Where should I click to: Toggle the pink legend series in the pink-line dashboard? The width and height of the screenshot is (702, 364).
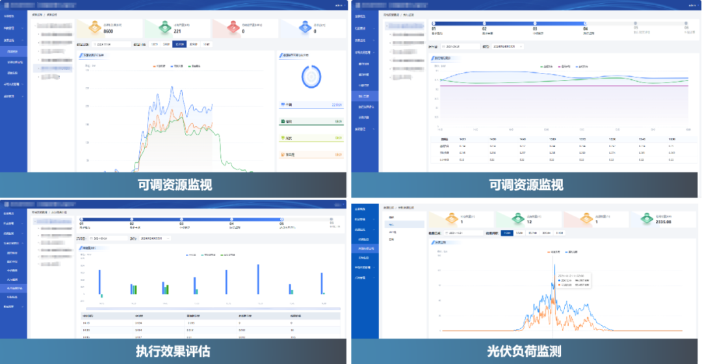click(564, 67)
